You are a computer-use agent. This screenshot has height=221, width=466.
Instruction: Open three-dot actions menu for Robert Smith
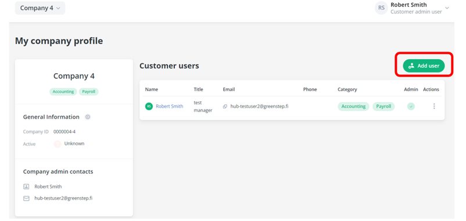coord(434,106)
